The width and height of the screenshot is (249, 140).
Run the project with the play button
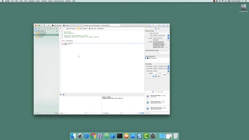point(44,25)
